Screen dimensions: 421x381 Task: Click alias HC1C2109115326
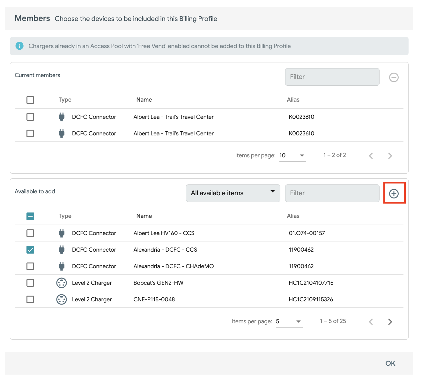tap(311, 299)
